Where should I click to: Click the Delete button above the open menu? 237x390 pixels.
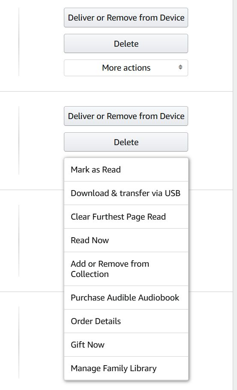point(126,142)
